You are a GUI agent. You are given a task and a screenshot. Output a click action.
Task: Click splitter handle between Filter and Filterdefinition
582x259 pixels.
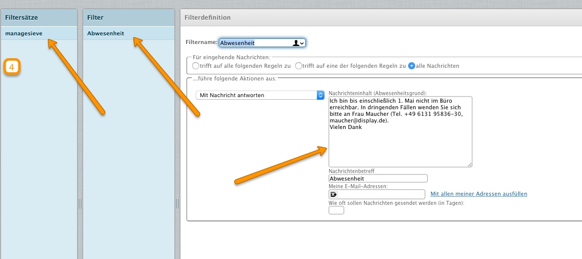tap(177, 203)
